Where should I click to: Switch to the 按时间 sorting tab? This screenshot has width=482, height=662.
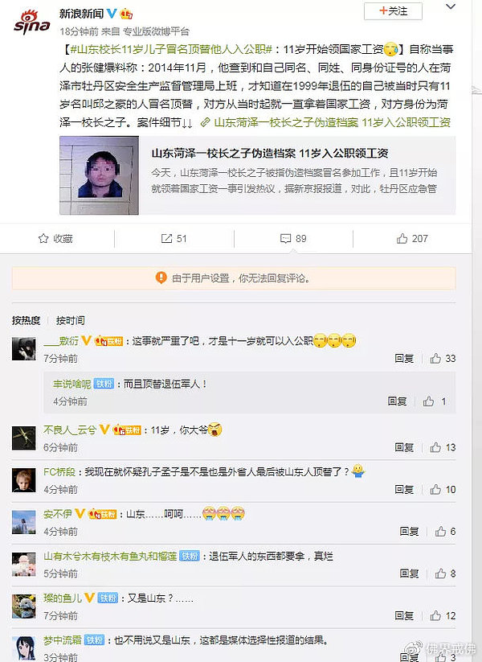tap(70, 320)
